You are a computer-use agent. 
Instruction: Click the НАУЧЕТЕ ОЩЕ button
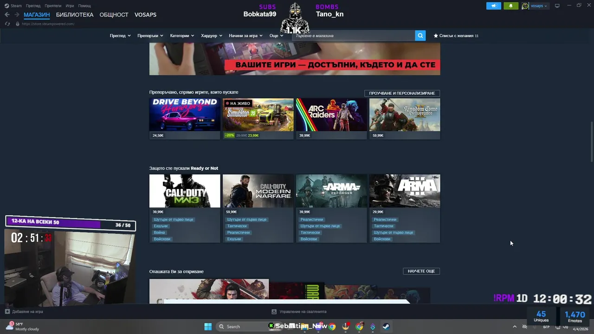421,271
